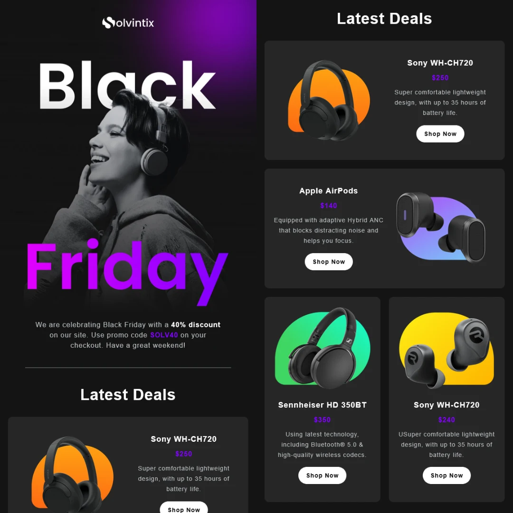Click the $350 price label
Screen dimensions: 513x513
click(322, 420)
